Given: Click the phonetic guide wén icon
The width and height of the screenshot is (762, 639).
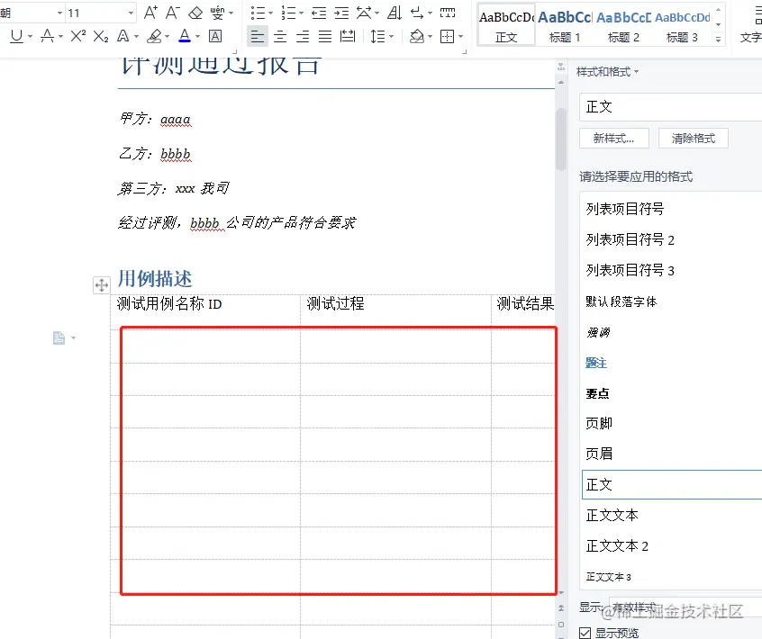Looking at the screenshot, I should tap(217, 13).
